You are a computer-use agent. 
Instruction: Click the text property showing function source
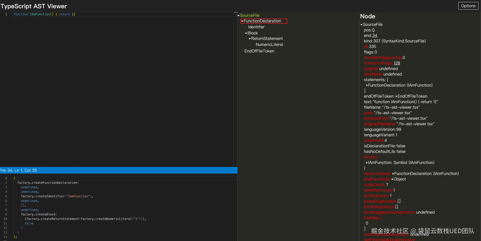pos(401,102)
